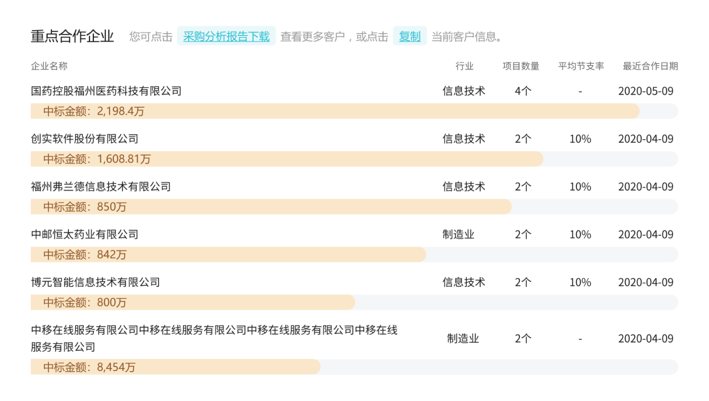
Task: Click the 项目数量 column header
Action: (x=521, y=66)
